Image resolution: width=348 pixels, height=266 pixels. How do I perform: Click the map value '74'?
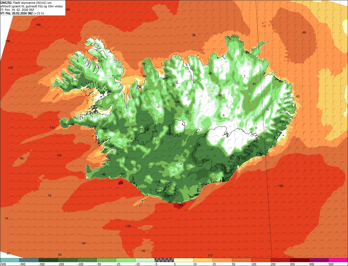tap(7, 218)
